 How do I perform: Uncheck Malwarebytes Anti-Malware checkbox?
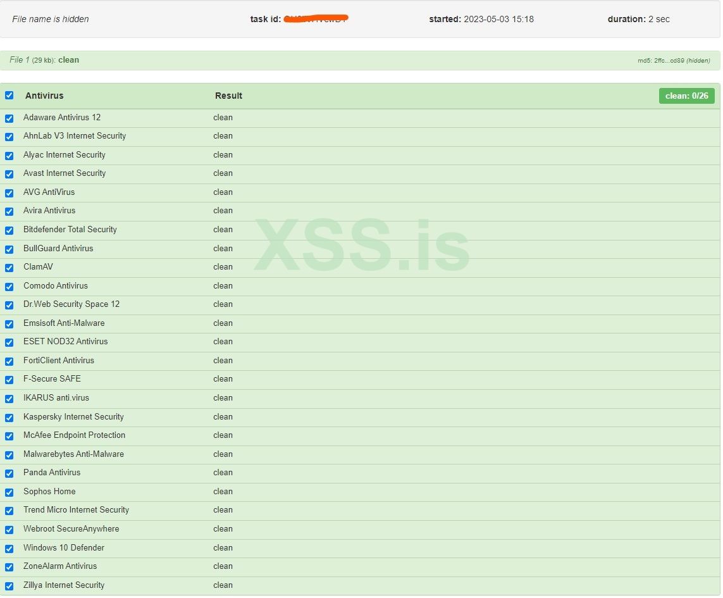pos(9,456)
